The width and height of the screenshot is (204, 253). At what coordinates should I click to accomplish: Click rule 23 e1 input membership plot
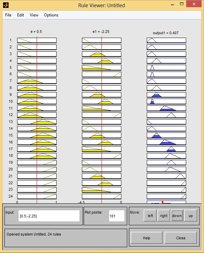(x=102, y=190)
